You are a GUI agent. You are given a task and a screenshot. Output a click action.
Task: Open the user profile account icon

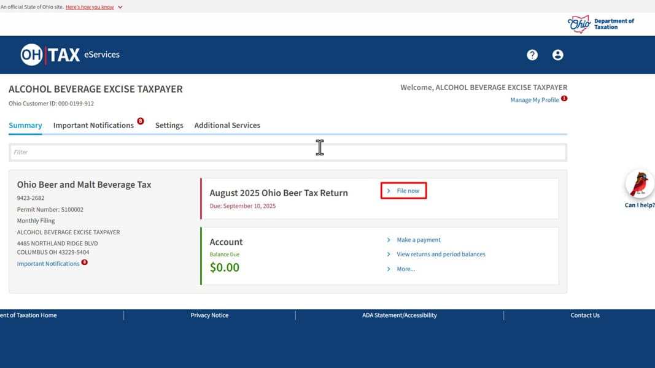557,55
